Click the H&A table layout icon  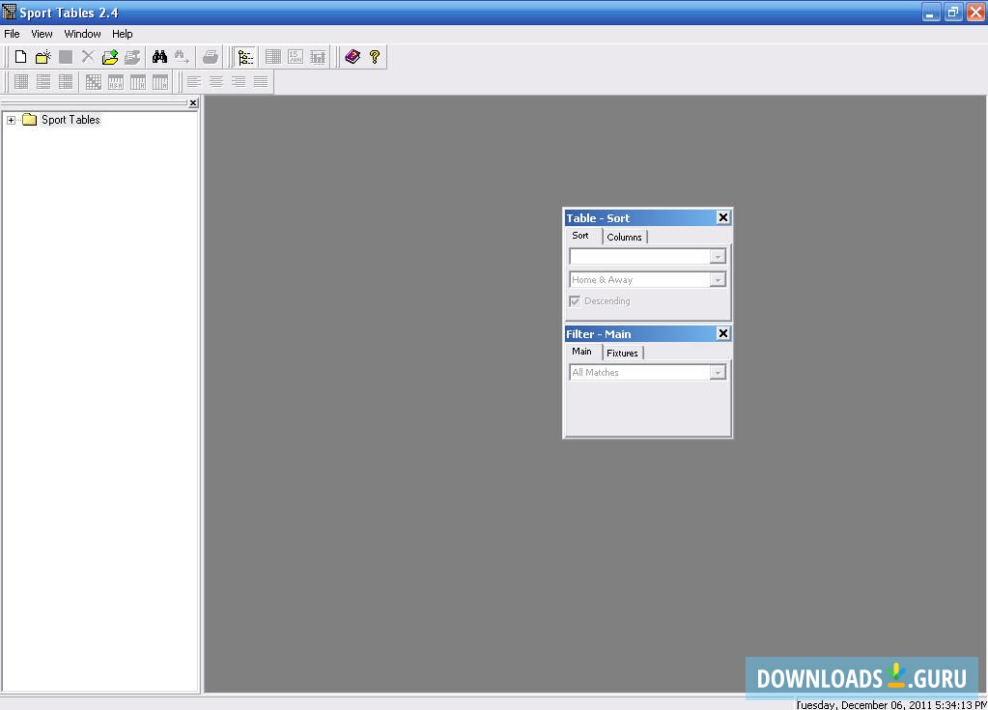116,81
